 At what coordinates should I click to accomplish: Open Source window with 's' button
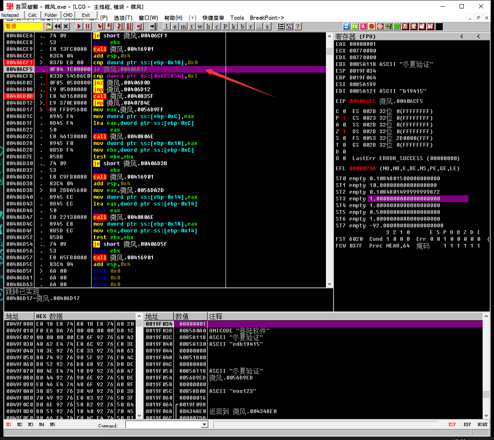tap(267, 26)
